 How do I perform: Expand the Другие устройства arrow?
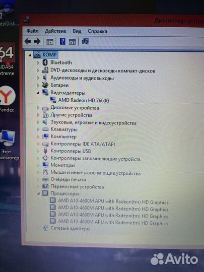[38, 115]
